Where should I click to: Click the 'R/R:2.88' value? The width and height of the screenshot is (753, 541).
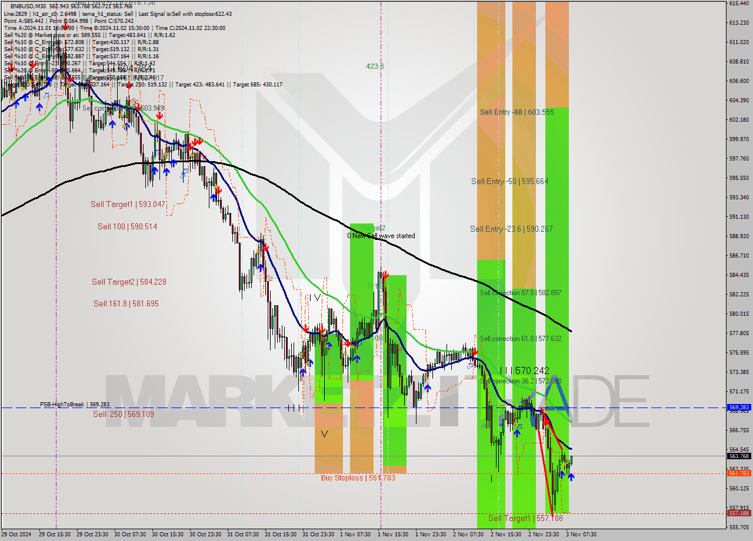point(147,42)
